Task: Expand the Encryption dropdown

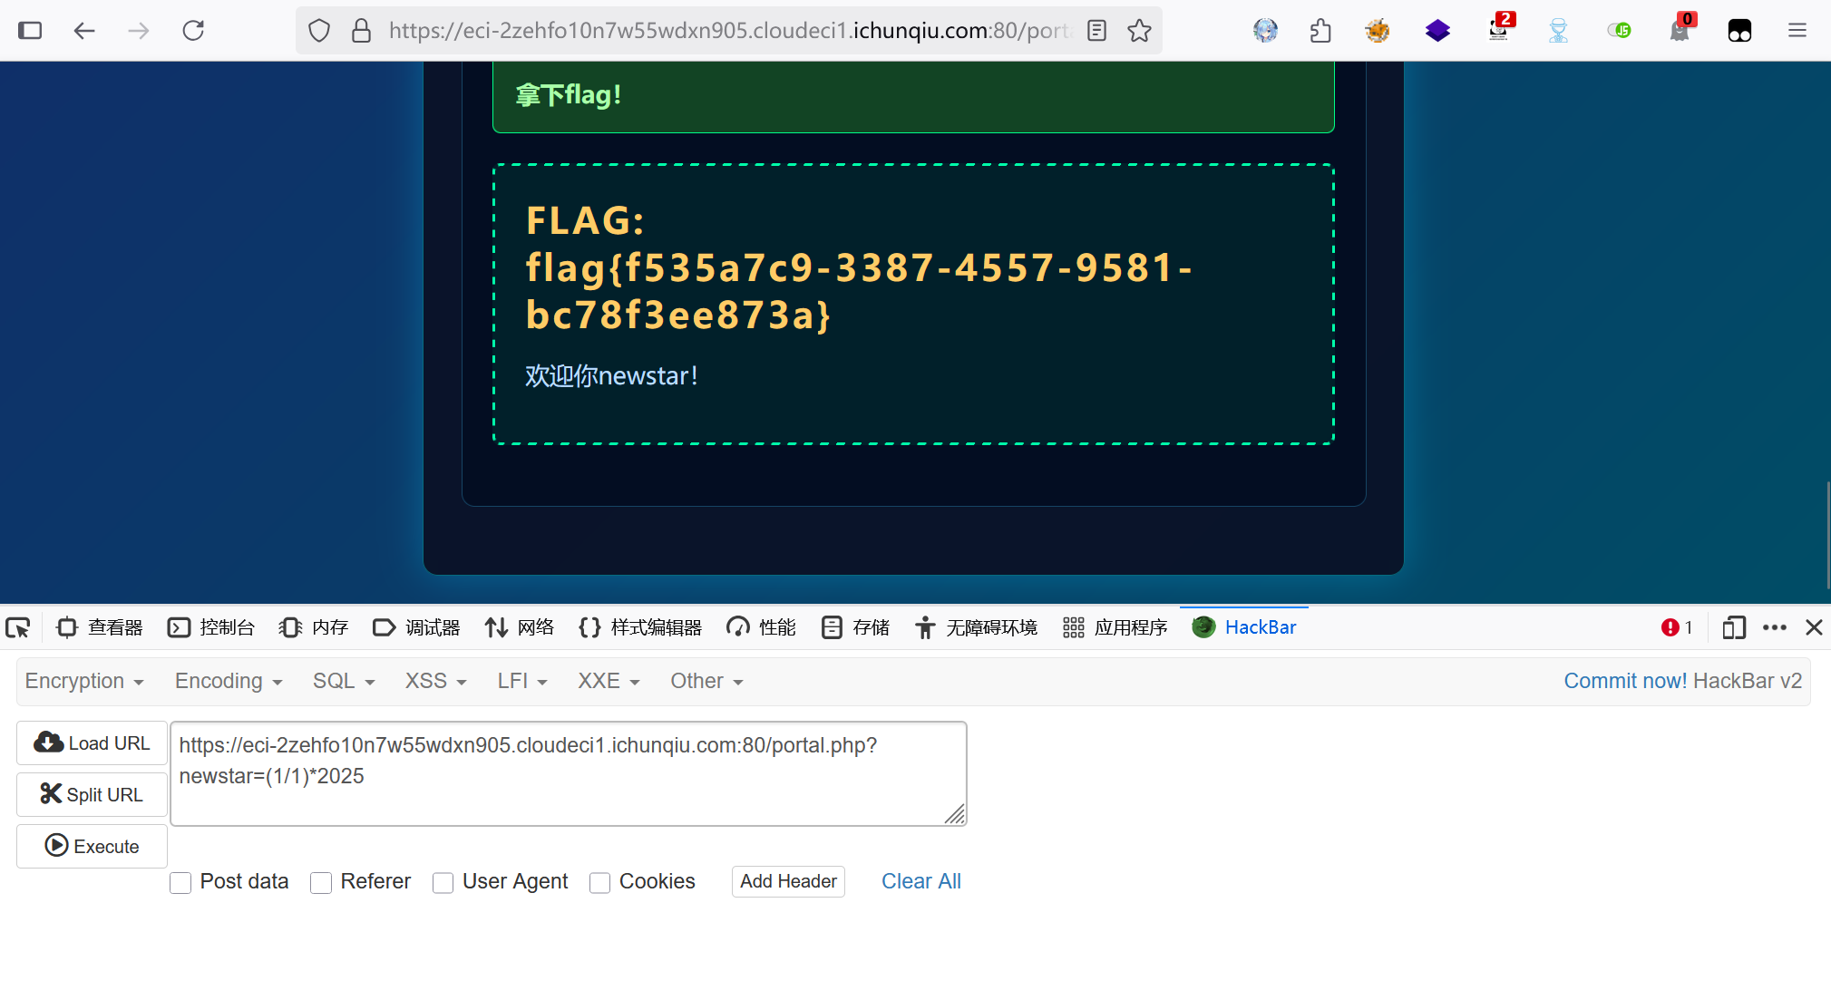Action: click(x=84, y=681)
